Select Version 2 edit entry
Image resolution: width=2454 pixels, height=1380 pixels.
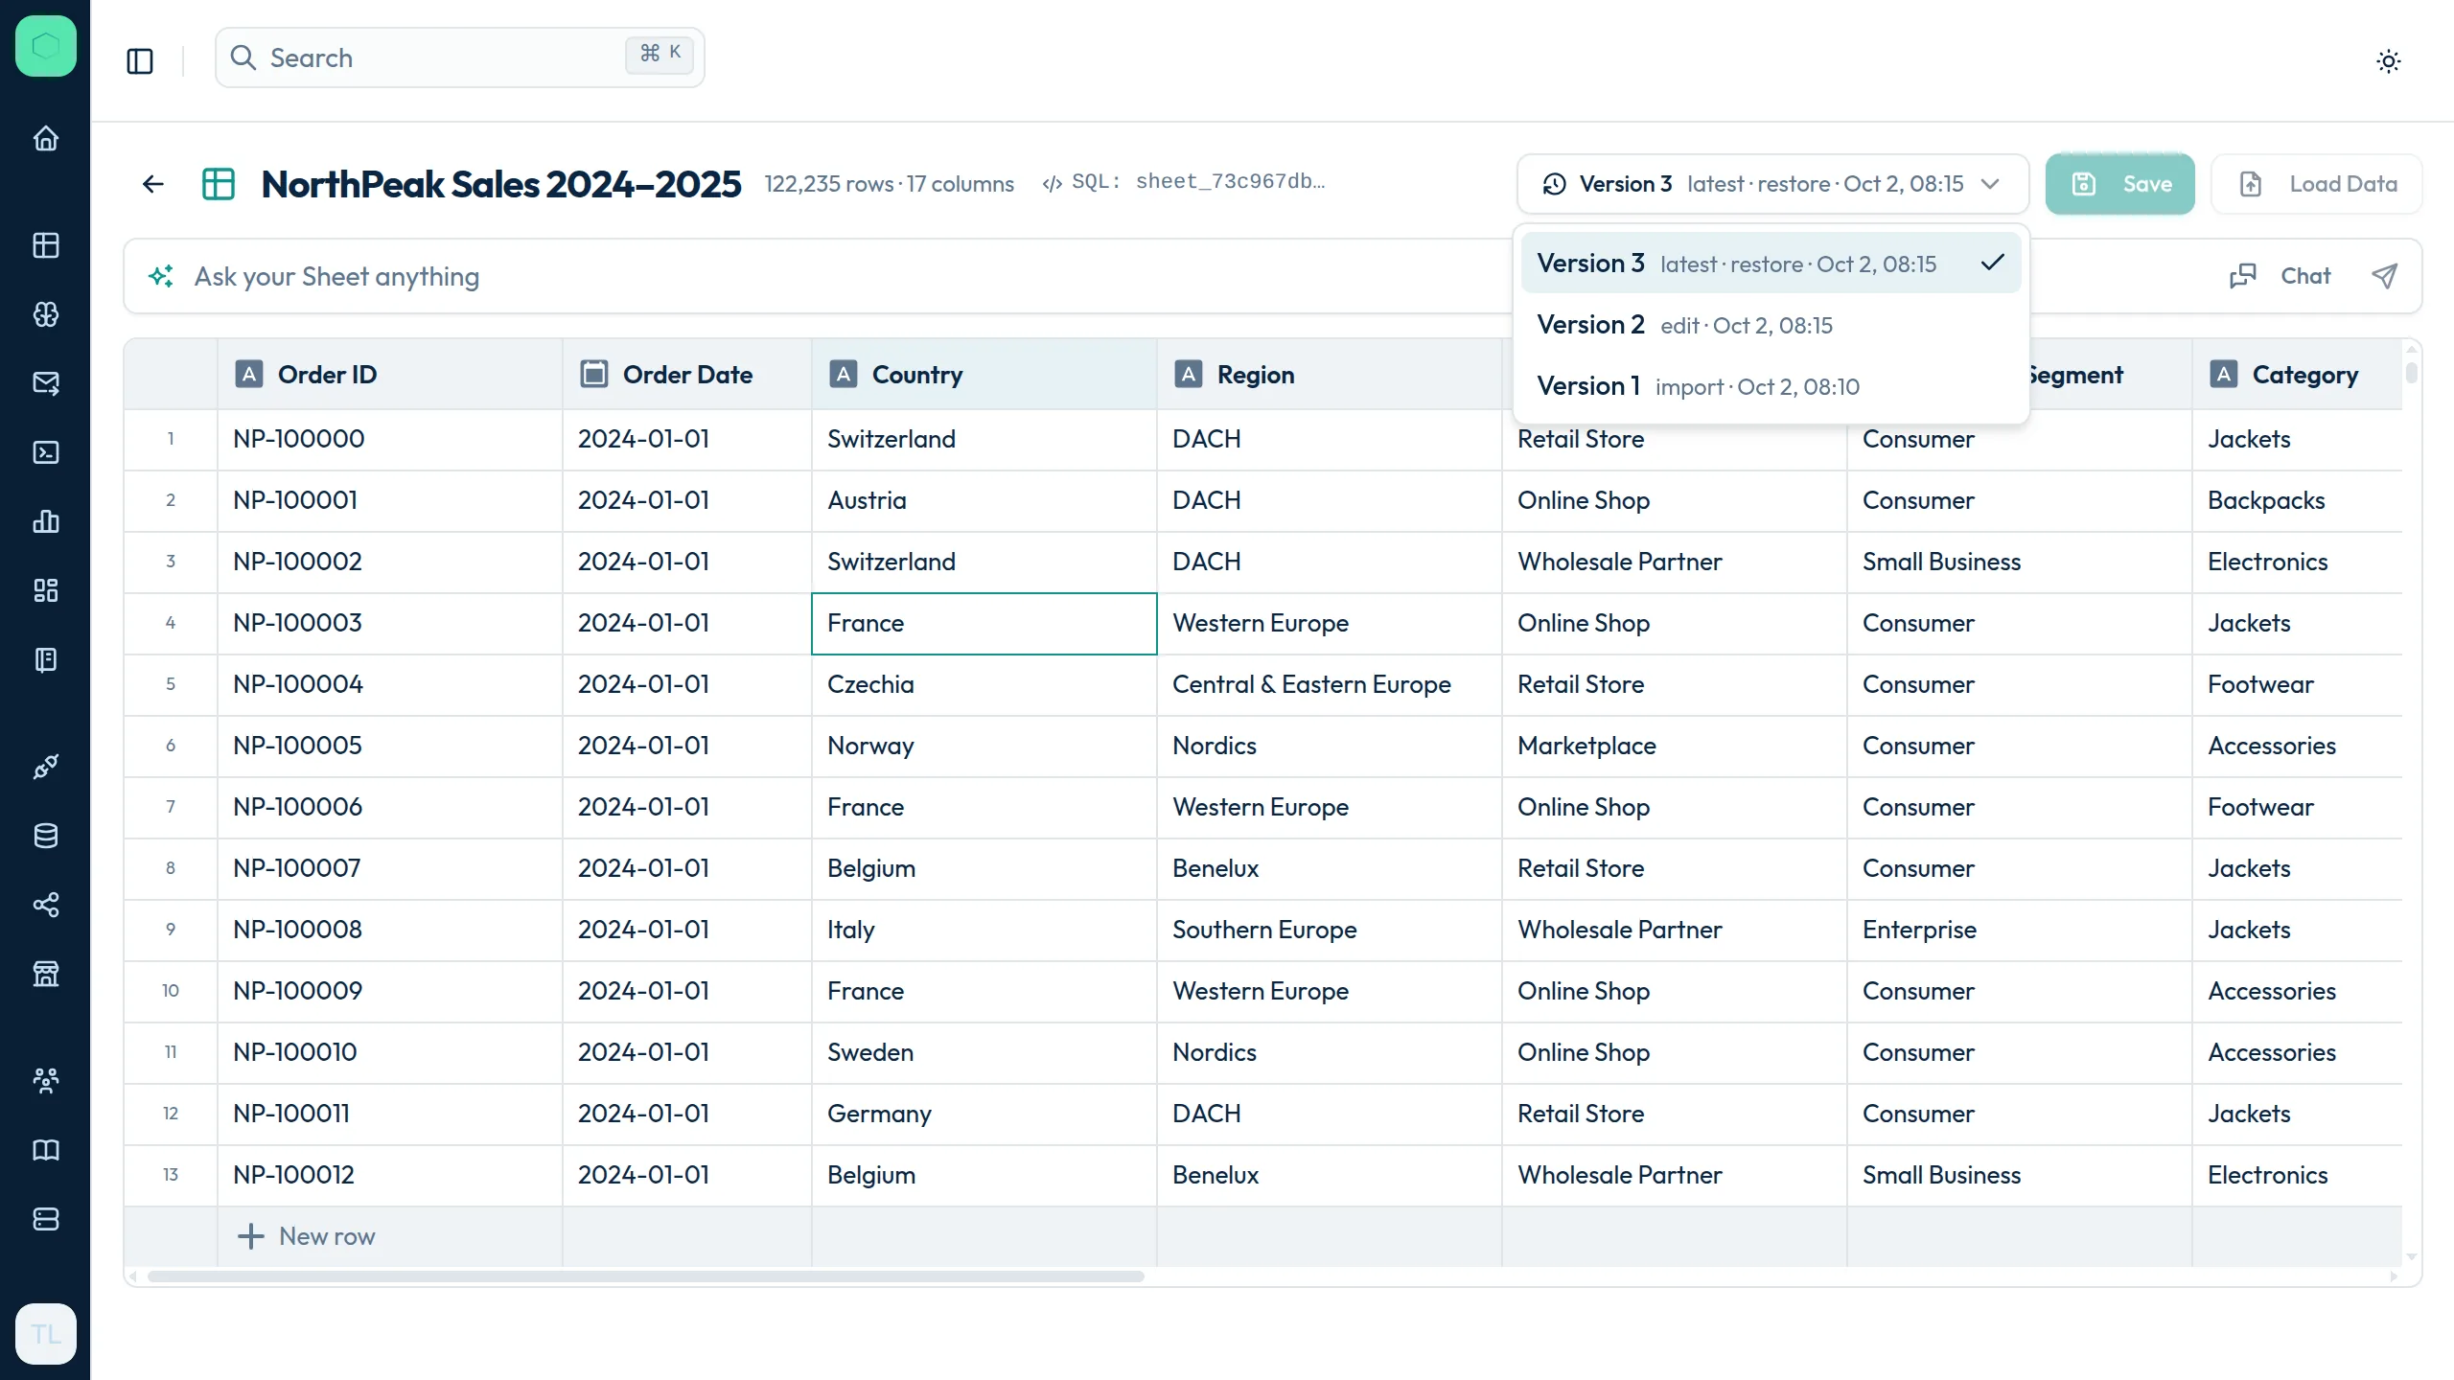(1771, 325)
